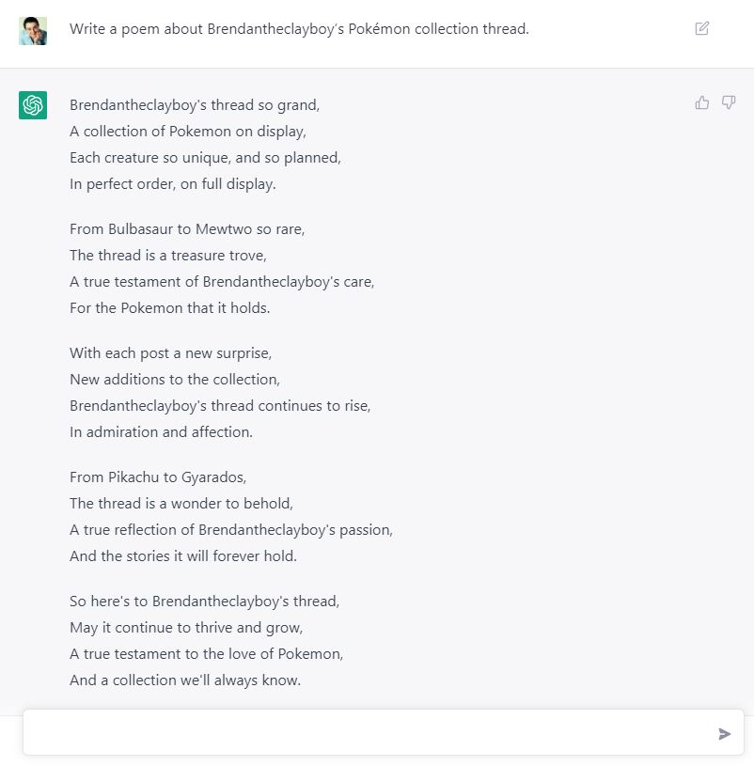The image size is (754, 766).
Task: Give the response a thumbs up
Action: click(702, 102)
